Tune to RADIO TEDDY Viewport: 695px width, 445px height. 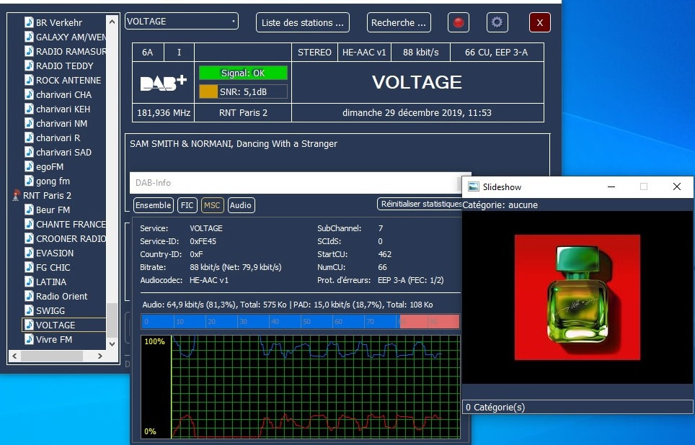tap(65, 66)
